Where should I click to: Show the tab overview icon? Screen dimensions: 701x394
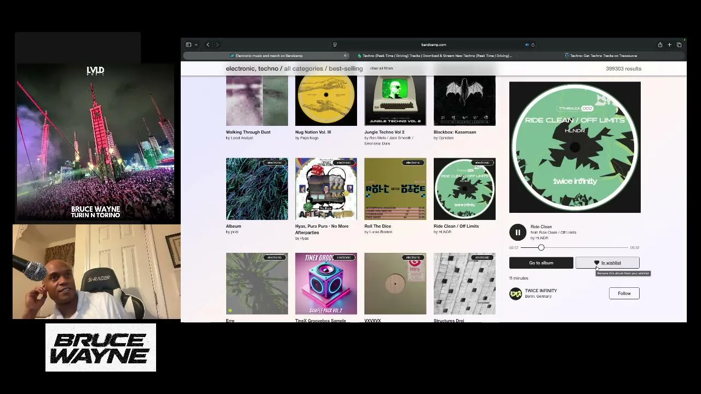(x=679, y=45)
